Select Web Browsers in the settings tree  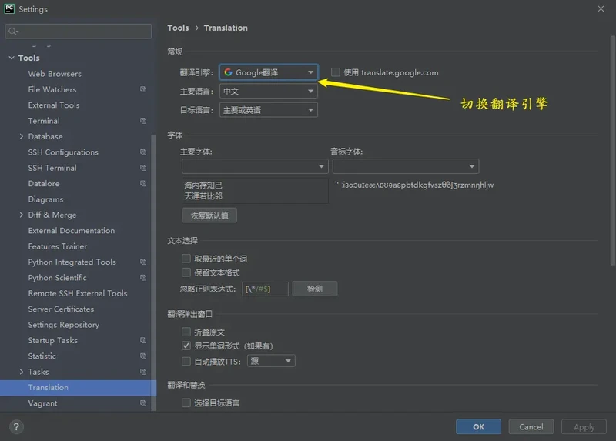pos(55,74)
